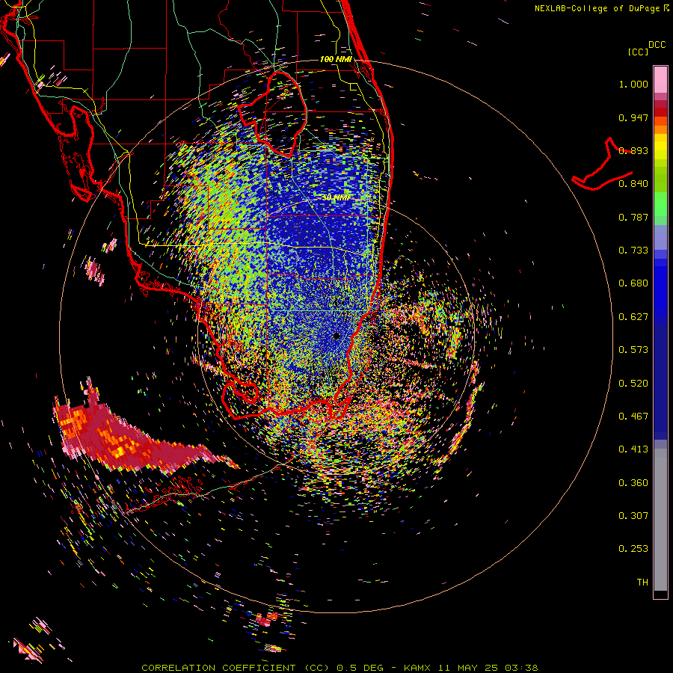
Task: Click the 0.413 color scale value
Action: [x=633, y=449]
